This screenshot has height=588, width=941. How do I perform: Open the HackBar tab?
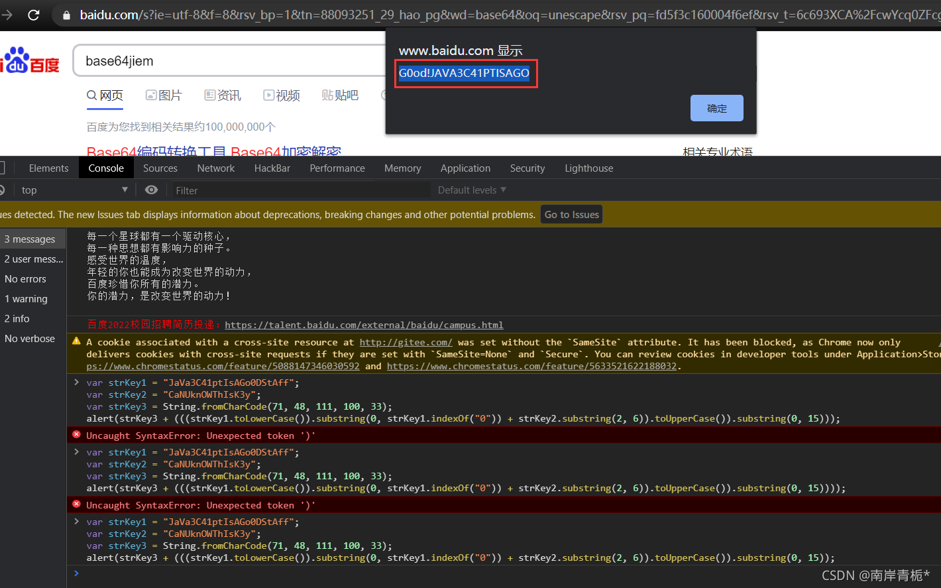click(272, 168)
